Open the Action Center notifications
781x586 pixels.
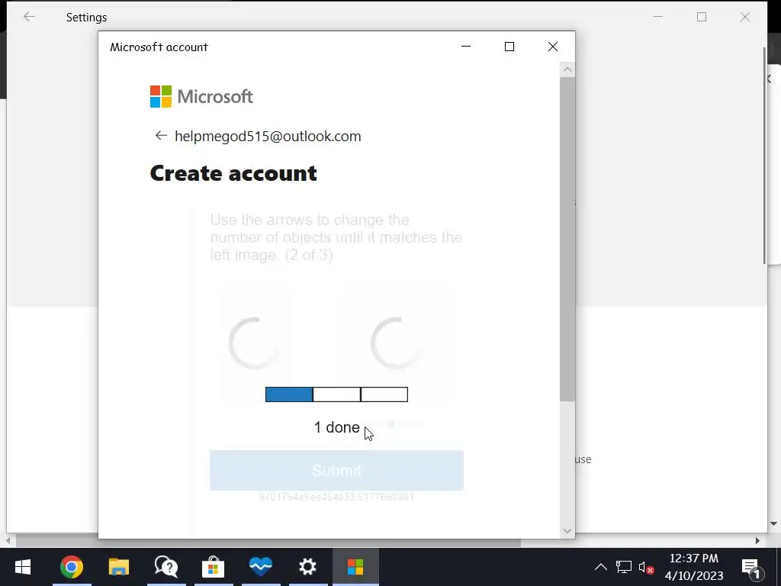click(x=752, y=568)
